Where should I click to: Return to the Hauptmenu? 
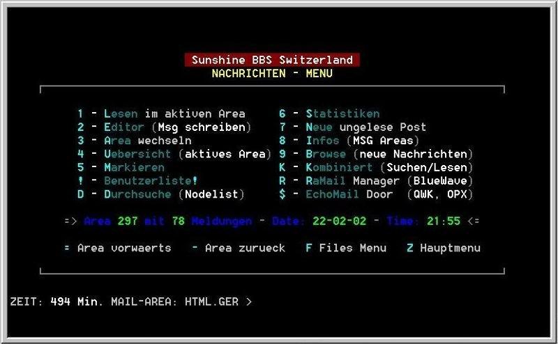[443, 248]
